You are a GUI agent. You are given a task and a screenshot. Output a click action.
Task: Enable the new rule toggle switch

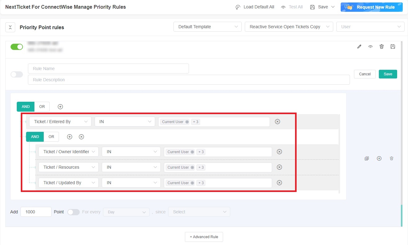(17, 74)
